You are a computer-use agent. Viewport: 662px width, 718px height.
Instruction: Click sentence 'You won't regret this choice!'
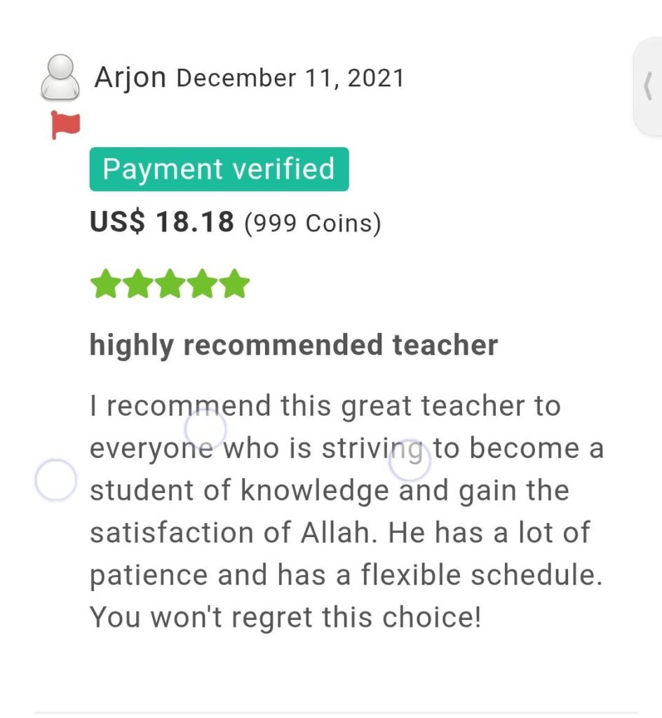[285, 617]
